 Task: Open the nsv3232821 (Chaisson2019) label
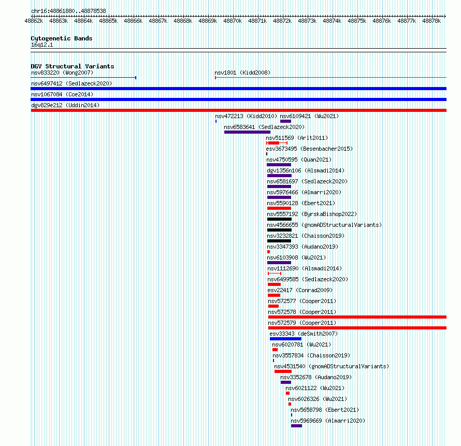(306, 236)
